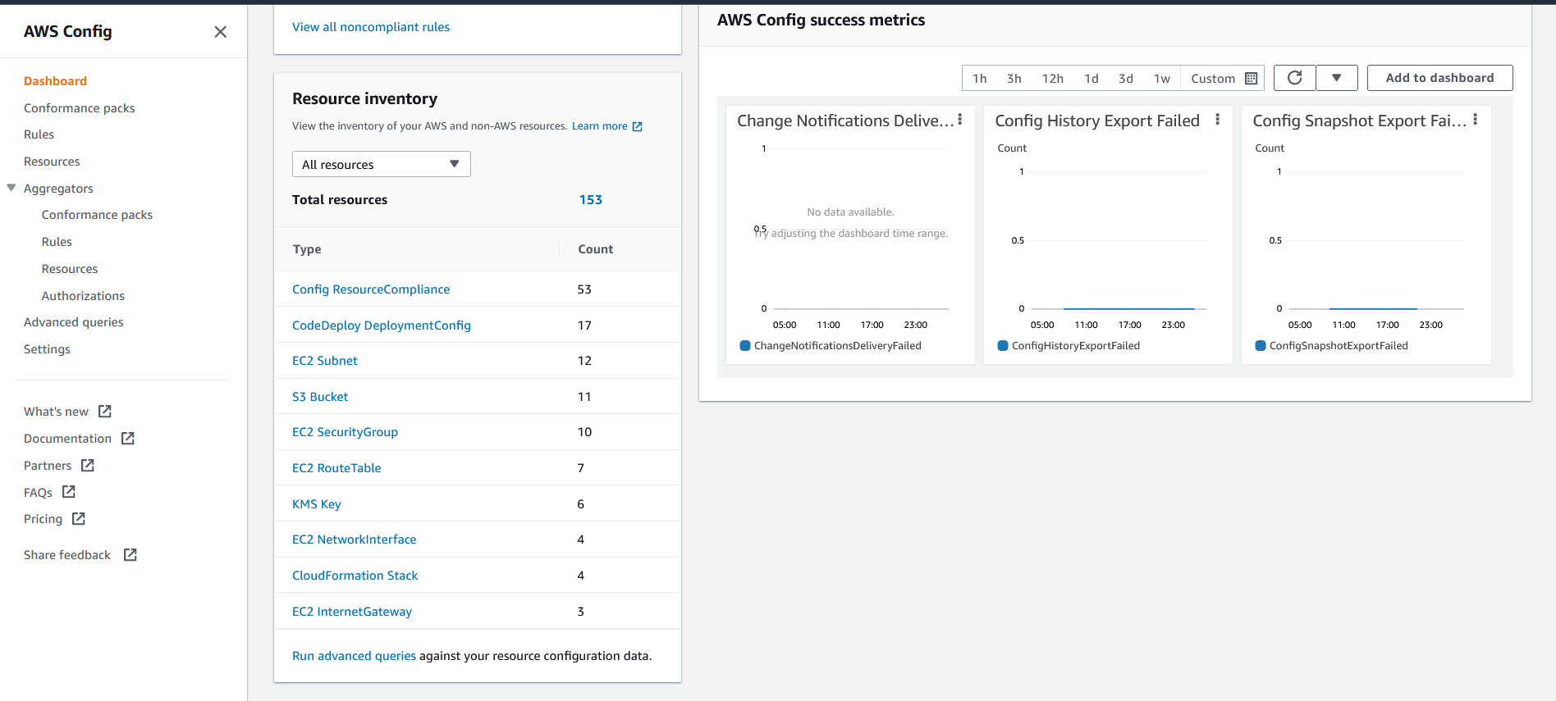Open the Documentation link
Image resolution: width=1556 pixels, height=701 pixels.
point(67,439)
